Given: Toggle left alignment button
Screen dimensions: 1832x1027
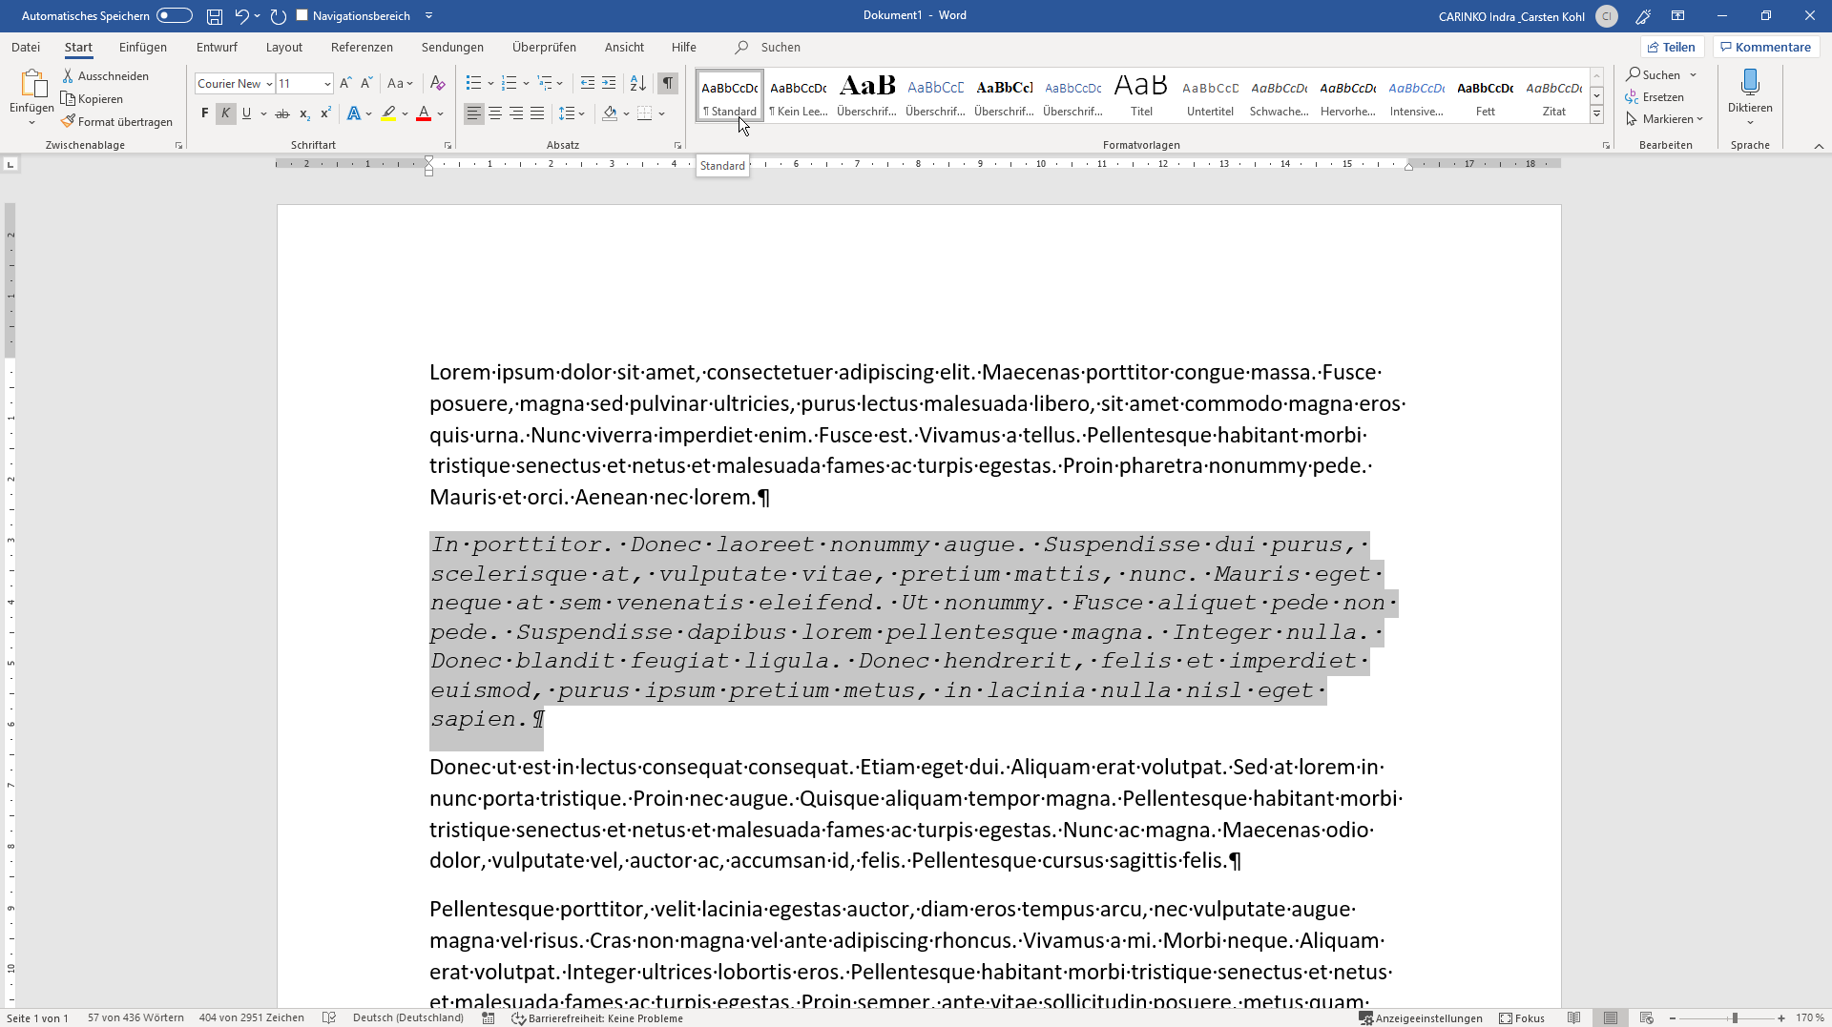Looking at the screenshot, I should click(474, 113).
